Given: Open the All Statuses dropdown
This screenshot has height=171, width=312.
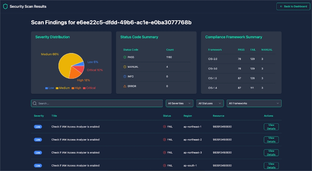Looking at the screenshot, I should point(210,103).
